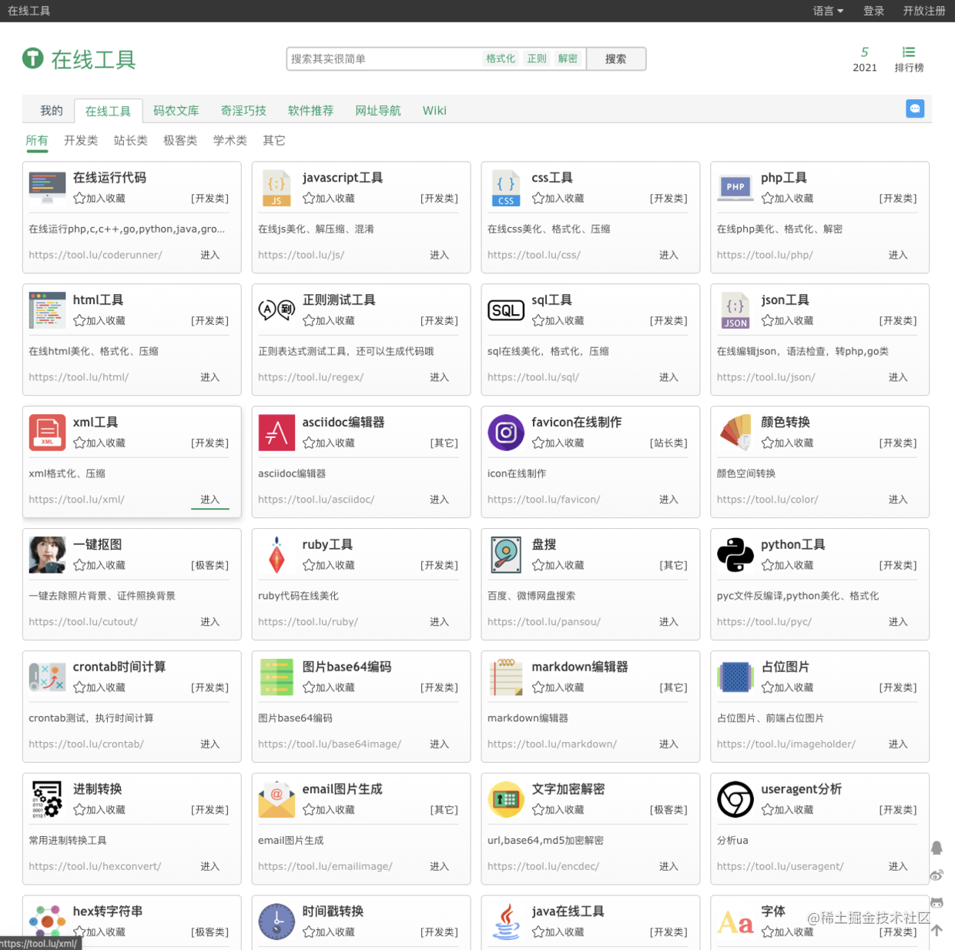Image resolution: width=955 pixels, height=950 pixels.
Task: Filter by 极客类 category
Action: click(x=180, y=141)
